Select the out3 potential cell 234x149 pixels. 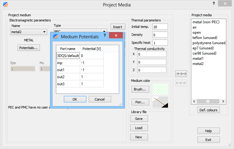pyautogui.click(x=92, y=84)
